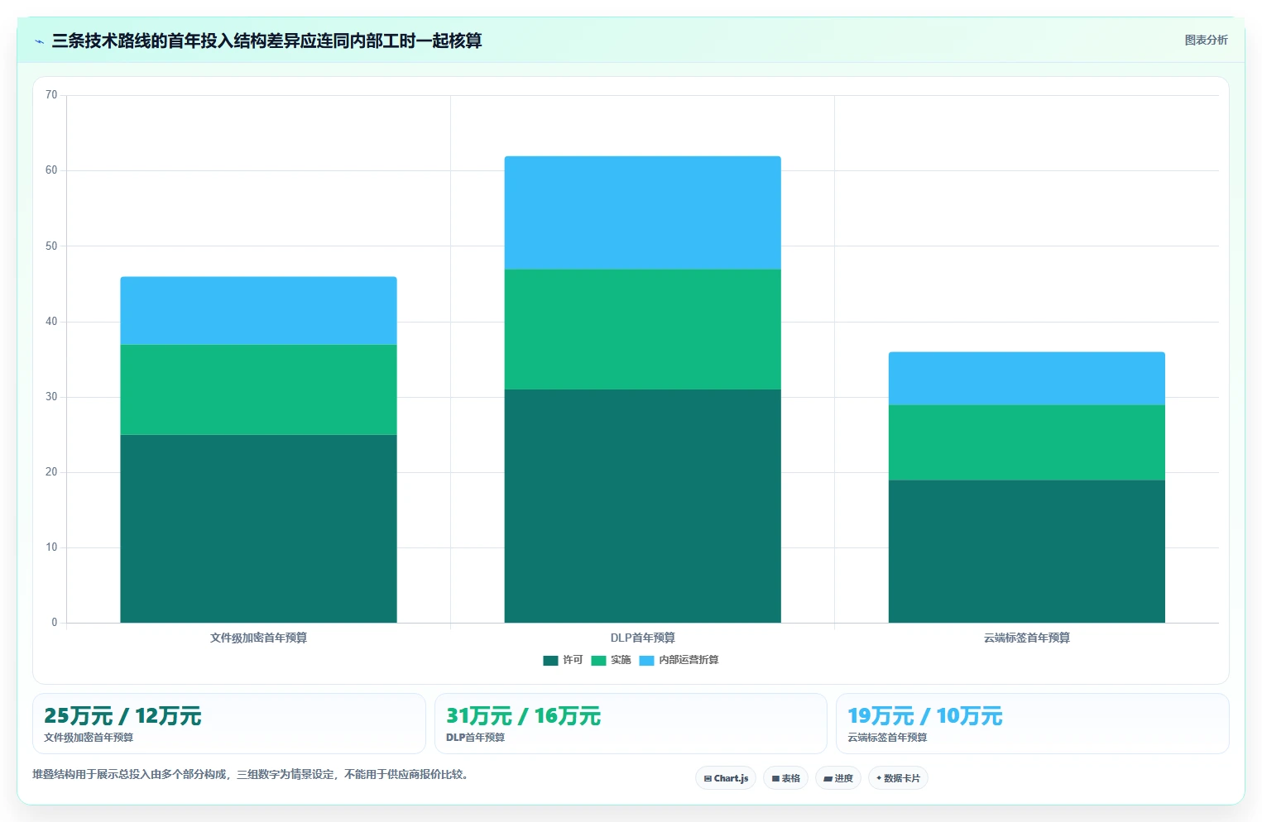Viewport: 1262px width, 822px height.
Task: Click the y-axis tick label 60
Action: coord(51,170)
